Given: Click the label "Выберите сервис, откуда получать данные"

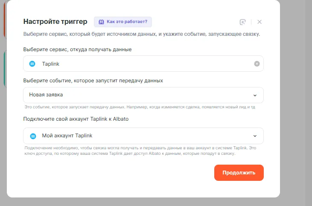Looking at the screenshot, I should point(77,49).
